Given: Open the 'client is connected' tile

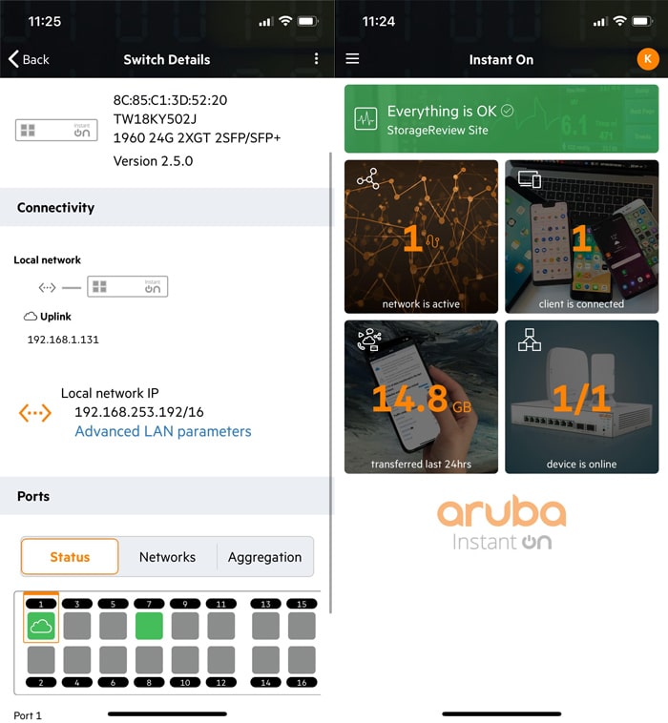Looking at the screenshot, I should pos(582,237).
